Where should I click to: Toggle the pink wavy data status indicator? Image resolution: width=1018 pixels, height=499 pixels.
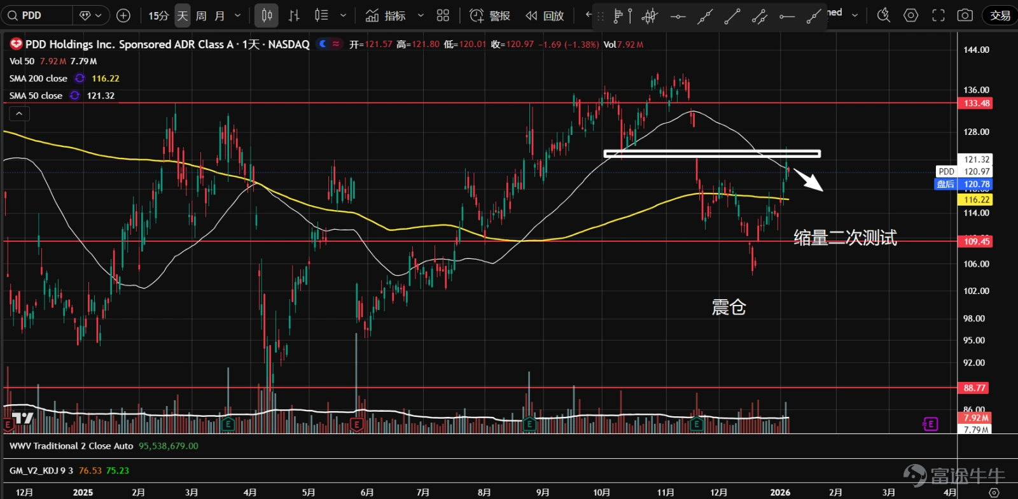(x=336, y=44)
